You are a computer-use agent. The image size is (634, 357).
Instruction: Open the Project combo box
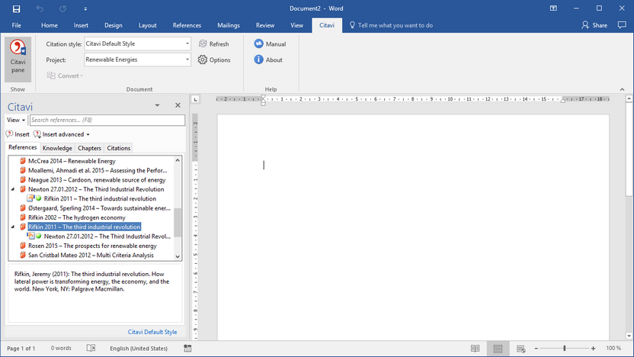tap(137, 60)
